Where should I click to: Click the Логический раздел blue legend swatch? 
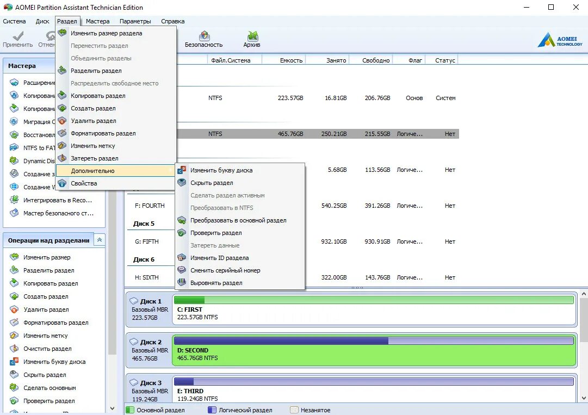pyautogui.click(x=212, y=410)
